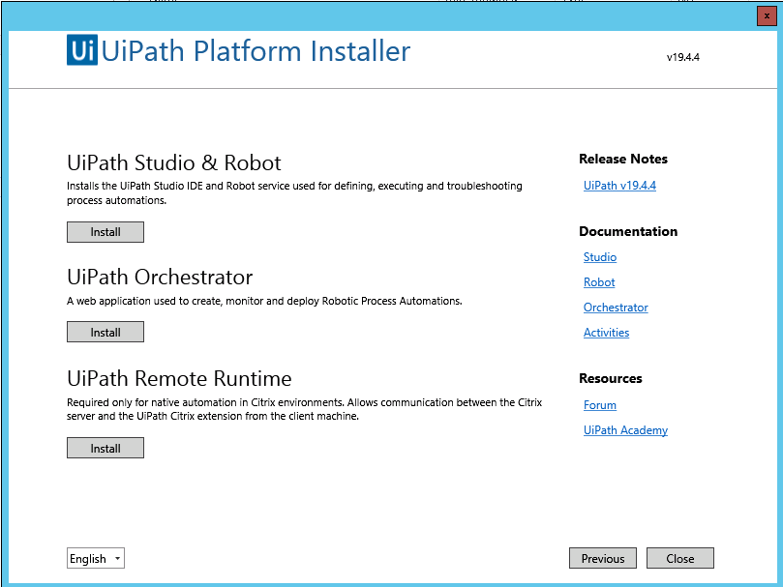Click the UiPath Remote Runtime heading

click(x=179, y=378)
